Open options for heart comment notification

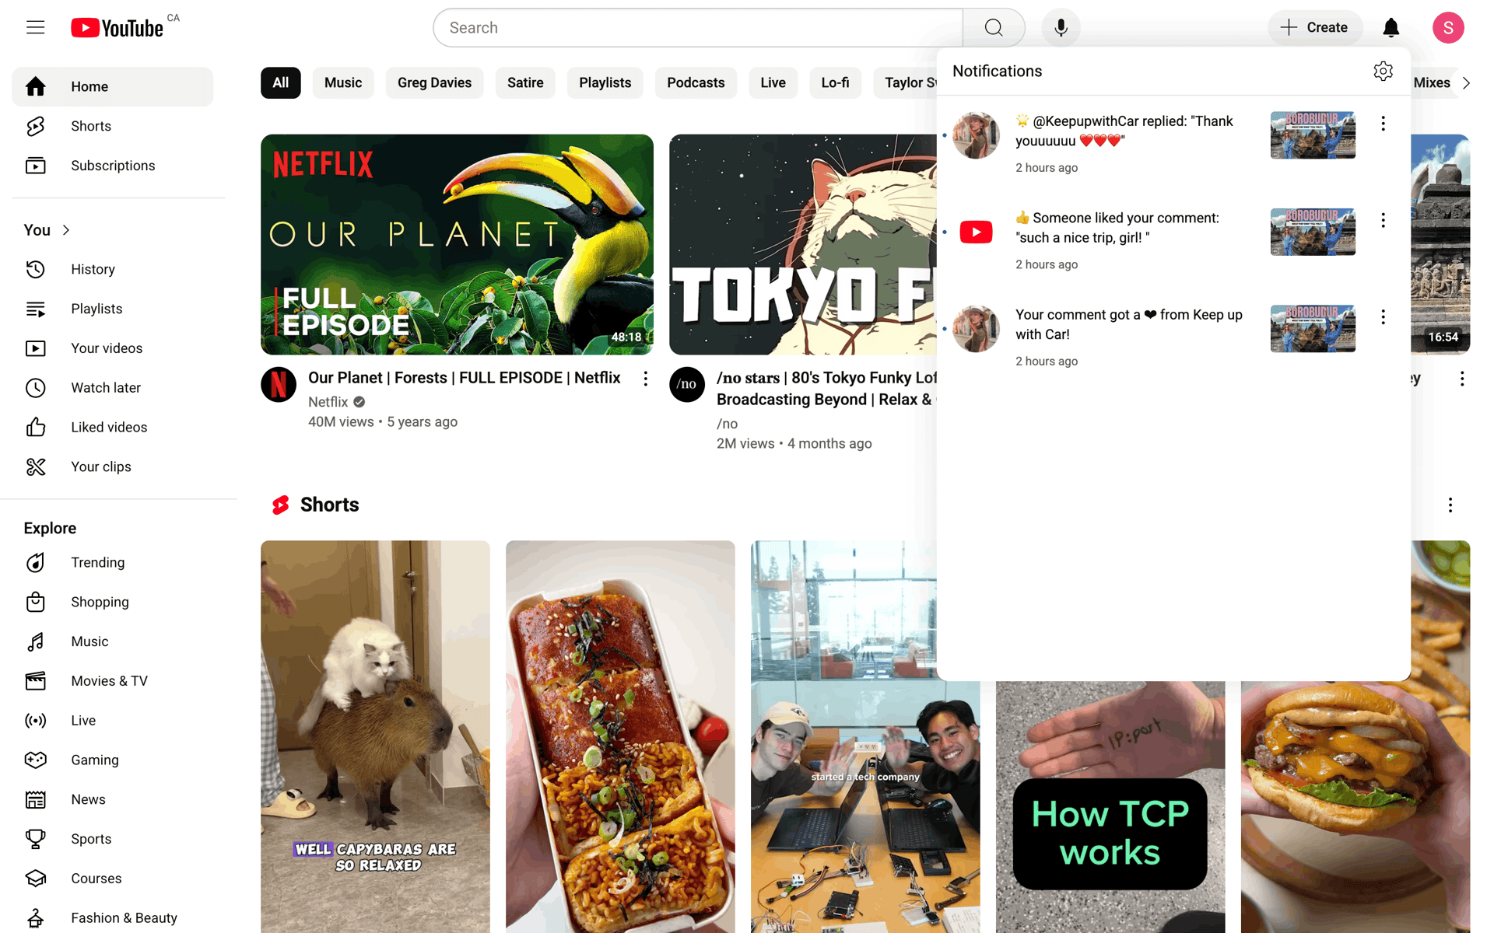(x=1383, y=317)
